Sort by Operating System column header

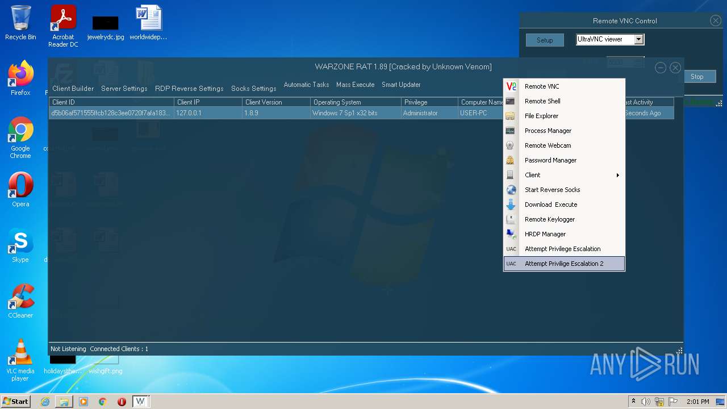click(x=356, y=102)
